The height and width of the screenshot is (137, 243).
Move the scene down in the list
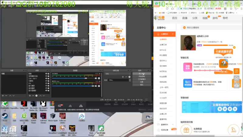(x=13, y=96)
